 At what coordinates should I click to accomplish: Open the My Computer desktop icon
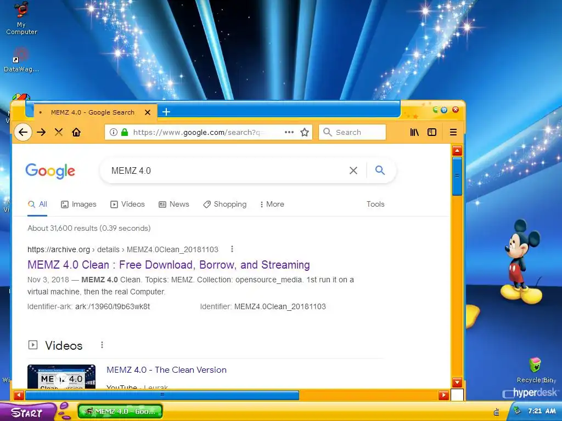click(21, 19)
